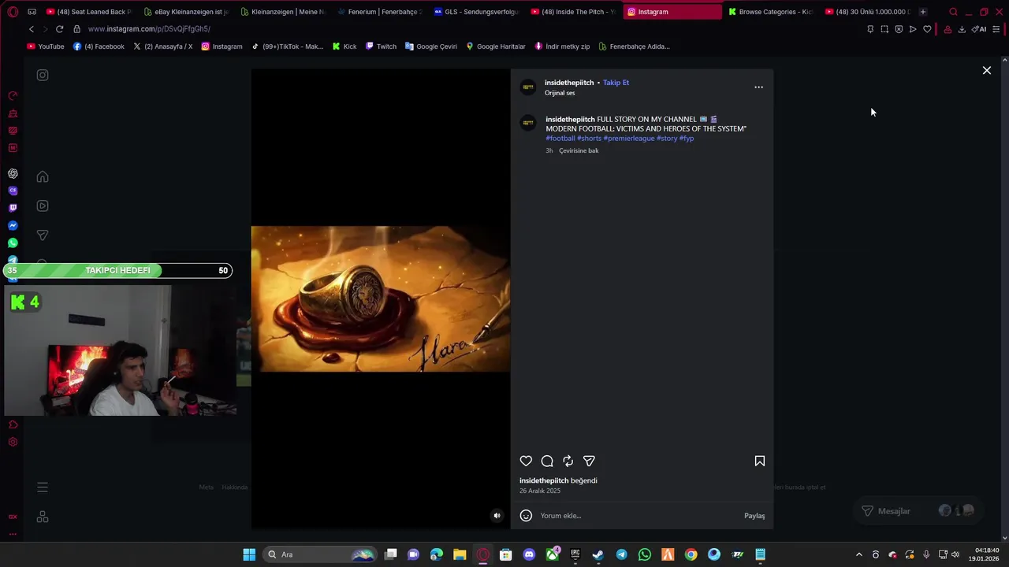Click the taskbar 'Ara' search box

click(321, 554)
